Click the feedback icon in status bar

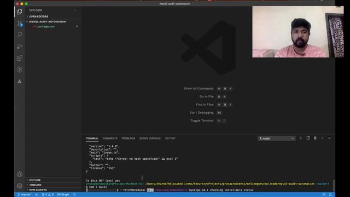(324, 195)
